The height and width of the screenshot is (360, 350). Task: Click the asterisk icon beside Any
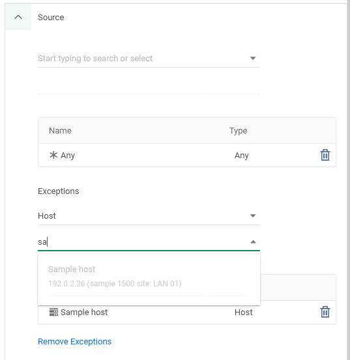coord(53,155)
